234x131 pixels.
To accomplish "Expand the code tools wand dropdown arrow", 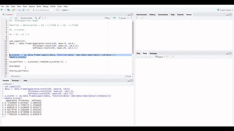I will pos(42,18).
